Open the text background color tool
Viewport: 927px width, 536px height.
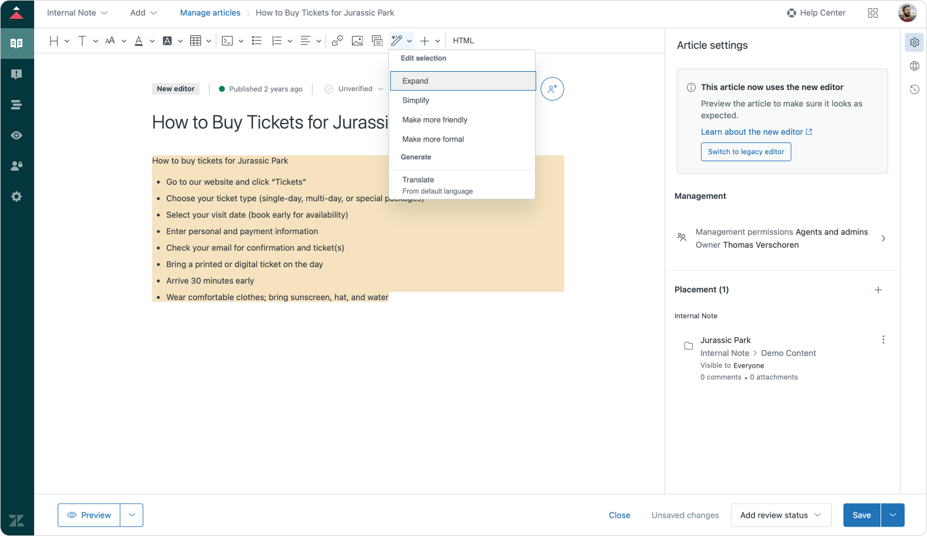pyautogui.click(x=167, y=41)
